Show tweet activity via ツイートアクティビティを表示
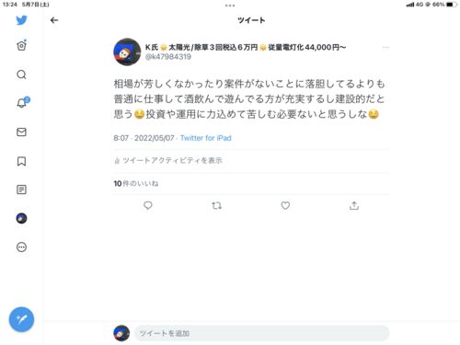This screenshot has height=345, width=460. coord(168,160)
